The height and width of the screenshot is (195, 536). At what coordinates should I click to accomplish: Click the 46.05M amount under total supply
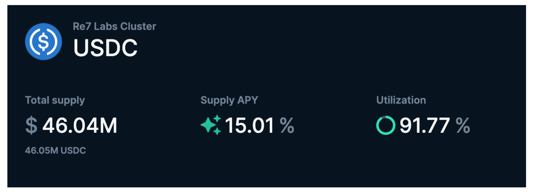[41, 151]
